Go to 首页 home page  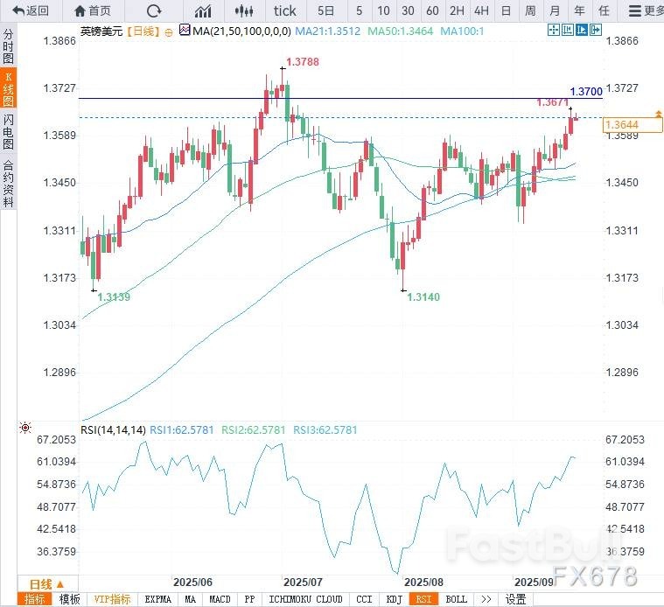point(93,11)
